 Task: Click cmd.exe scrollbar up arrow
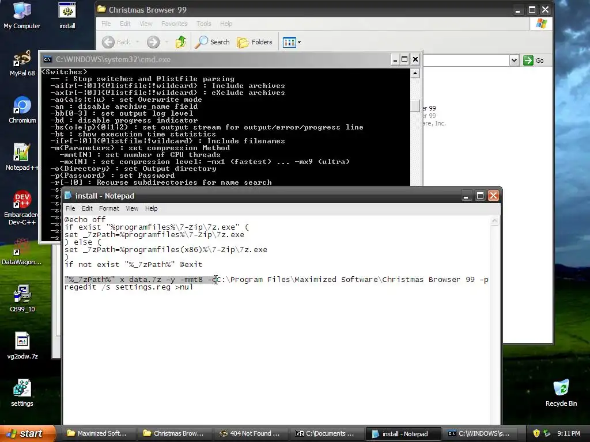415,73
